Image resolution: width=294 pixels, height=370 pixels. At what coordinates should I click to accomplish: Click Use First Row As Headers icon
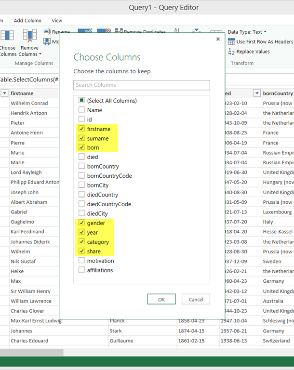(231, 42)
